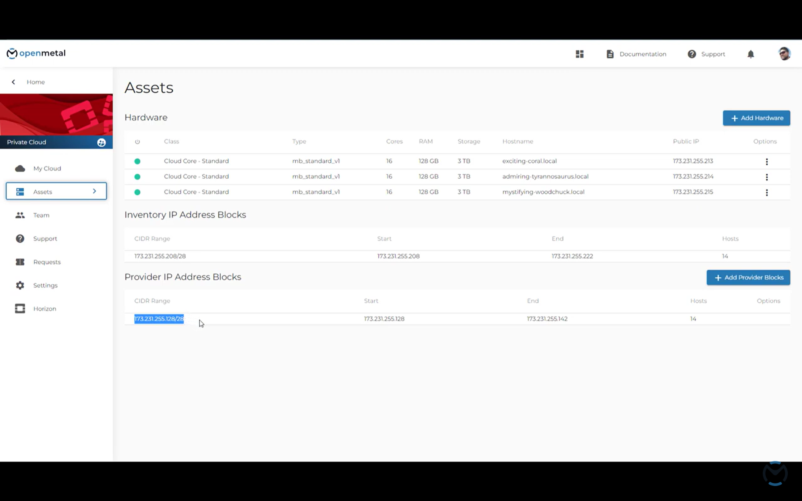Open the apps grid icon in the header
This screenshot has height=501, width=802.
tap(579, 54)
